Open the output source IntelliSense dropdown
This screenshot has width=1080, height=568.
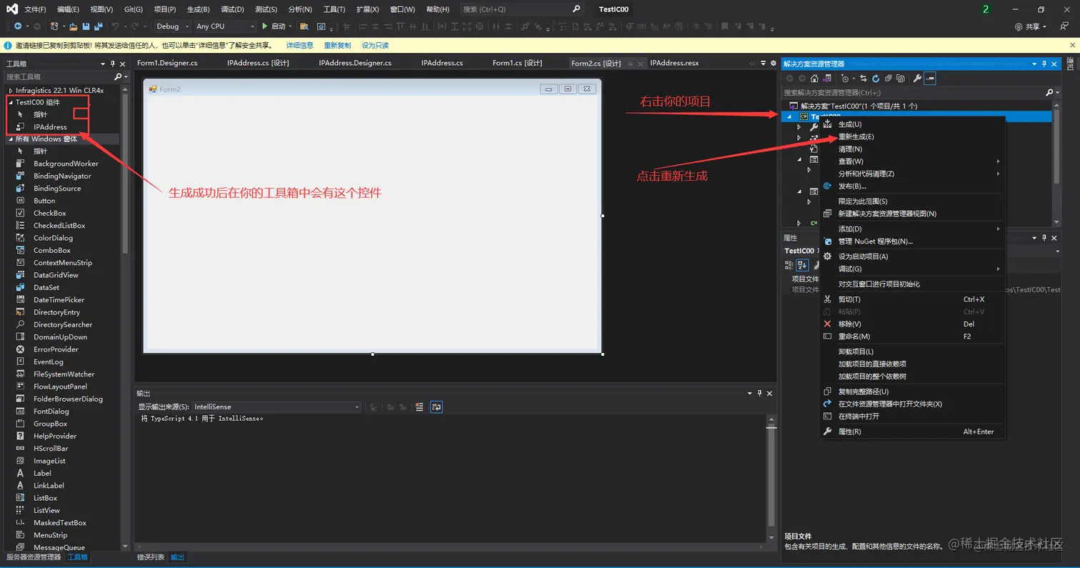276,407
